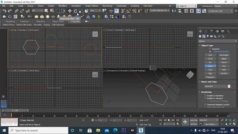Screen dimensions: 238x134
Task: Toggle the Percent Snap icon
Action: click(x=134, y=11)
